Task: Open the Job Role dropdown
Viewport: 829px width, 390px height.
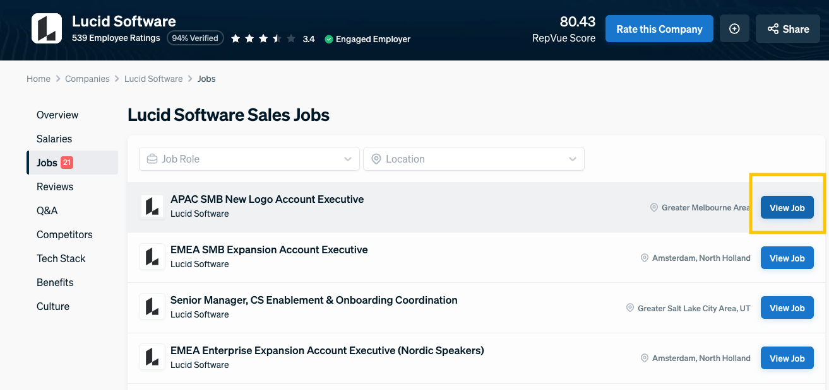Action: point(249,159)
